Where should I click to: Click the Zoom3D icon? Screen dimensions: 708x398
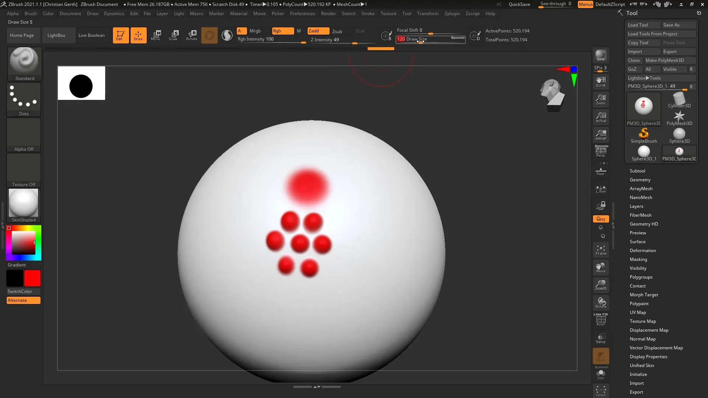coord(601,285)
